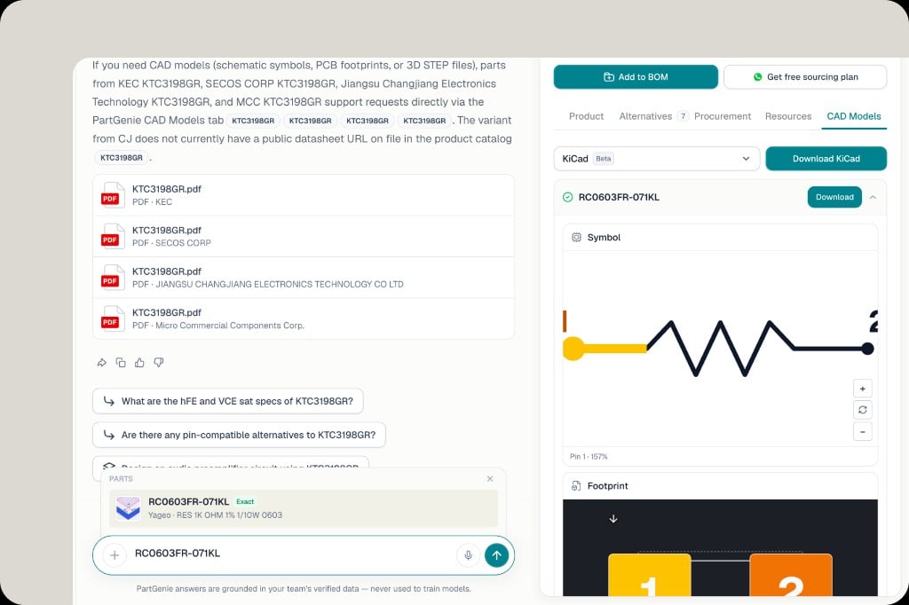Image resolution: width=909 pixels, height=605 pixels.
Task: Click the green check icon beside RC0603FR-071KL
Action: tap(567, 197)
